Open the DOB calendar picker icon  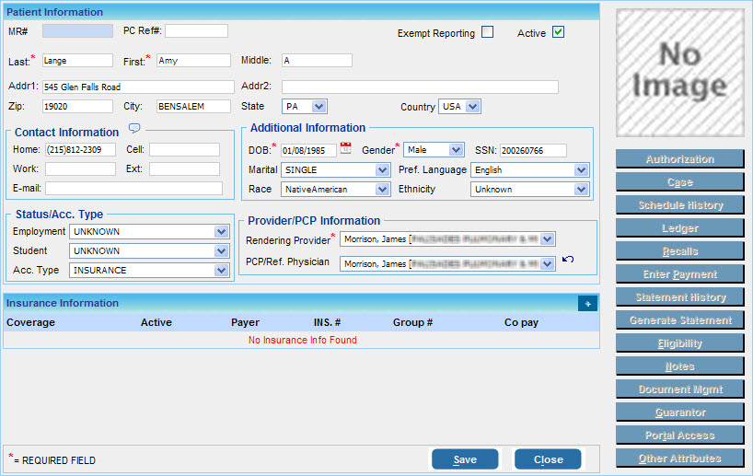click(x=346, y=149)
